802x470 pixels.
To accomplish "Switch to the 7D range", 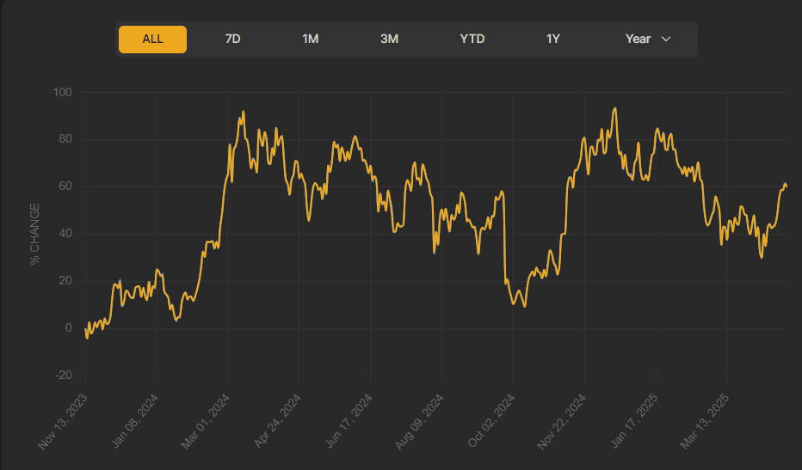I will pyautogui.click(x=232, y=40).
